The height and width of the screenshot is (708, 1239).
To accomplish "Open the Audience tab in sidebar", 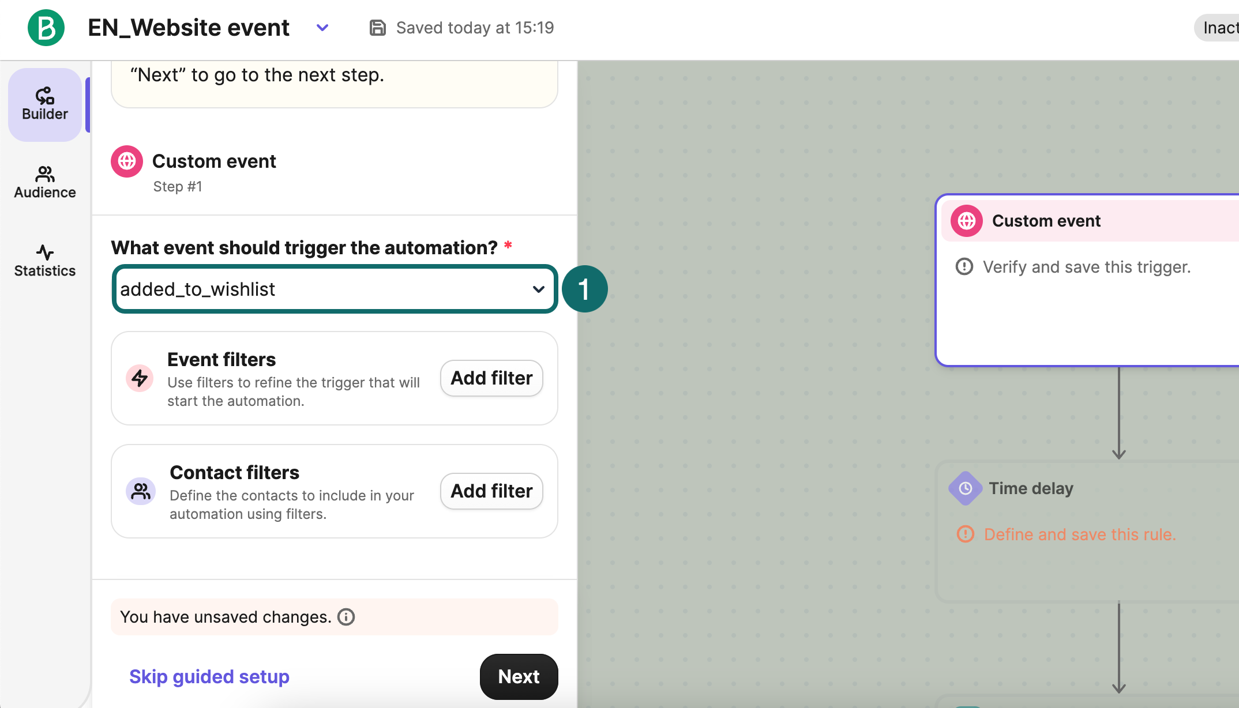I will click(45, 183).
